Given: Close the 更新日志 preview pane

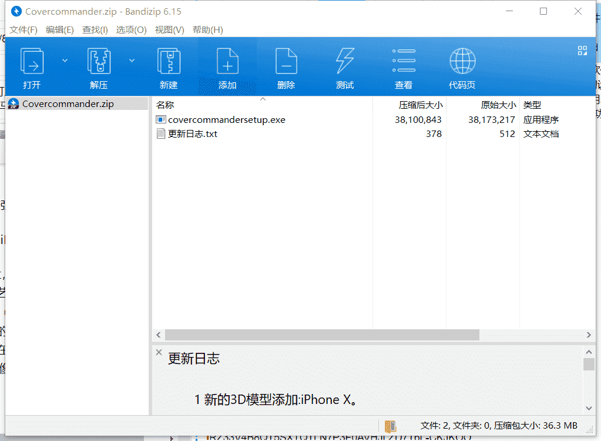Looking at the screenshot, I should click(159, 352).
